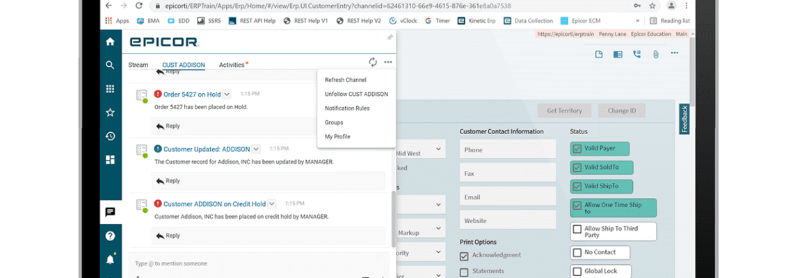The width and height of the screenshot is (793, 278).
Task: Uncheck Valid Payer
Action: (x=577, y=149)
